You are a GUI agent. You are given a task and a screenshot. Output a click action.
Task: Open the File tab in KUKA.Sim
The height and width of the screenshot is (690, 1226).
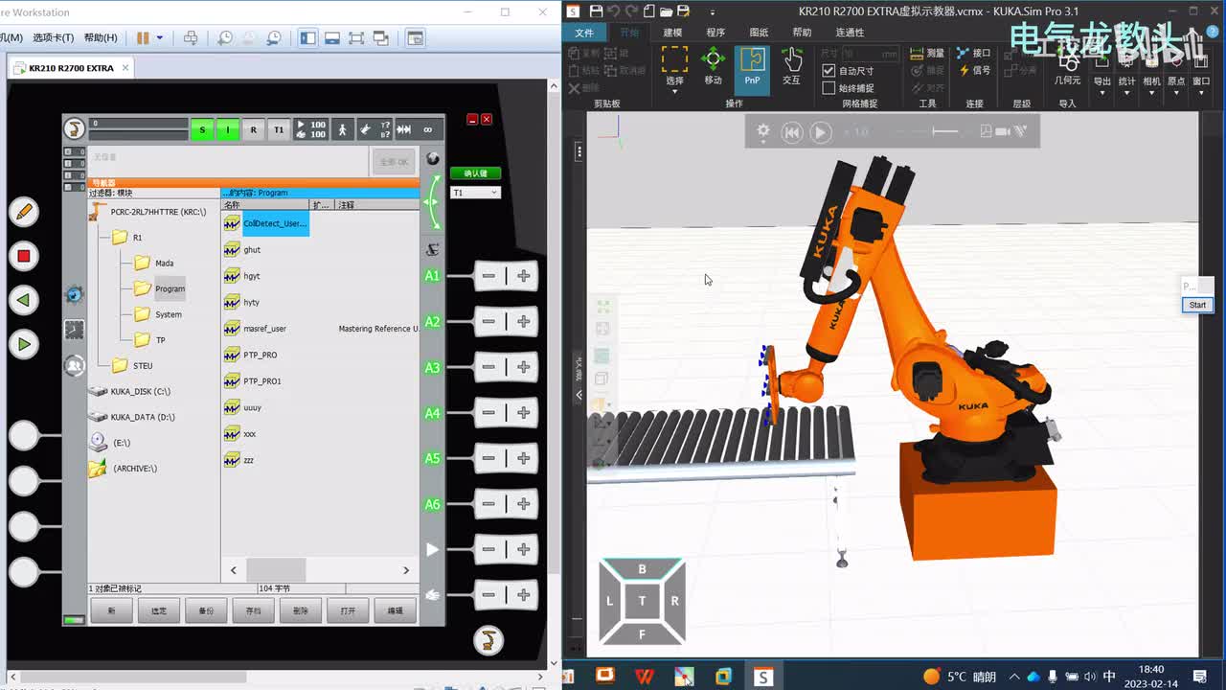pyautogui.click(x=584, y=33)
